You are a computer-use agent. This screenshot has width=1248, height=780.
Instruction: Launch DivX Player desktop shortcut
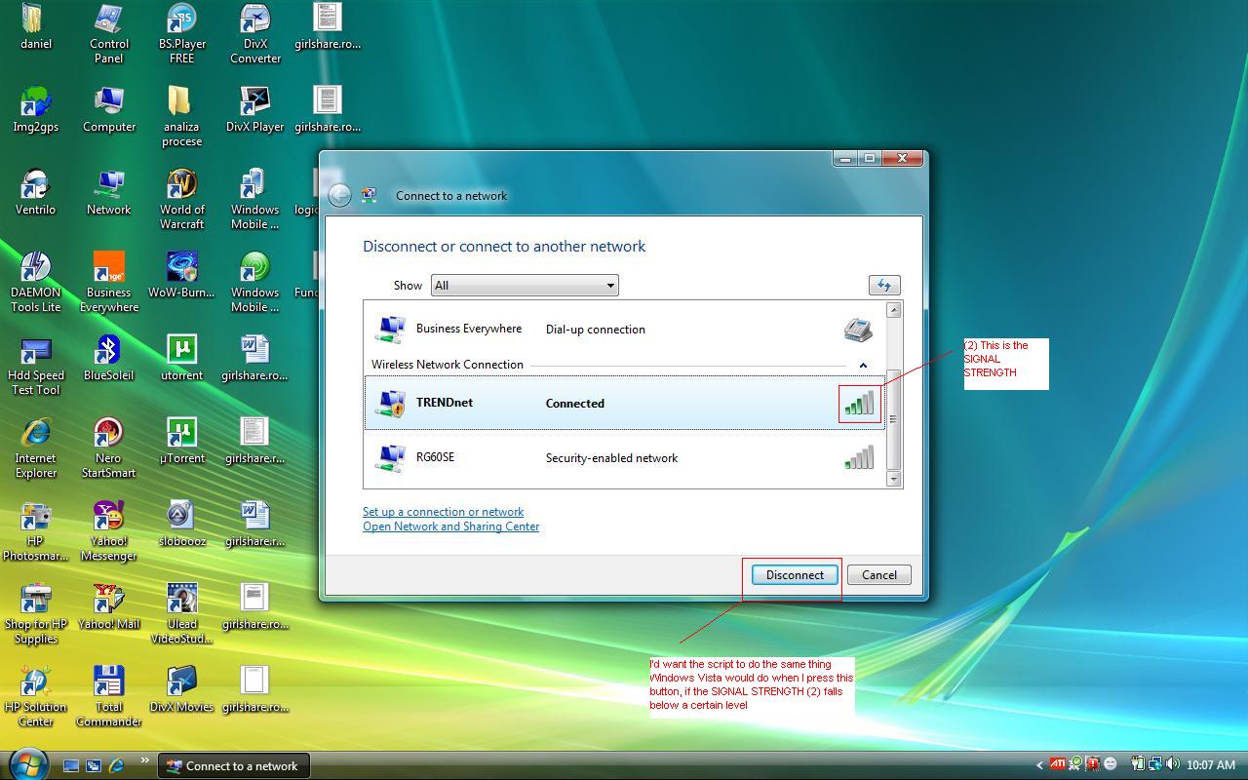tap(255, 109)
